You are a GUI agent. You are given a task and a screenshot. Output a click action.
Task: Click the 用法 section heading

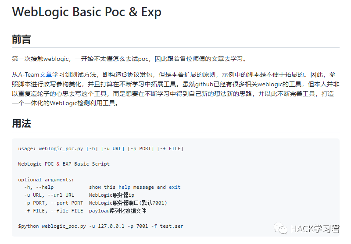click(x=21, y=124)
